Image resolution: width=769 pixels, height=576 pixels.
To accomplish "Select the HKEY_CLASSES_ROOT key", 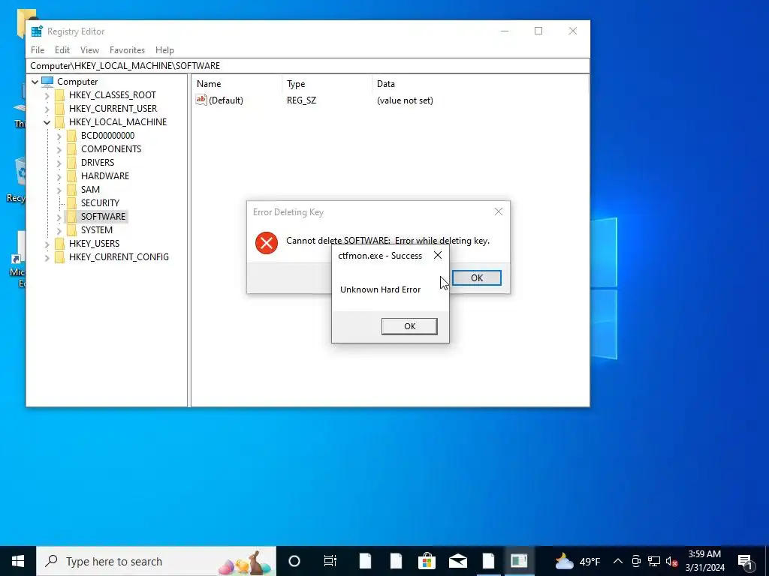I will click(113, 95).
